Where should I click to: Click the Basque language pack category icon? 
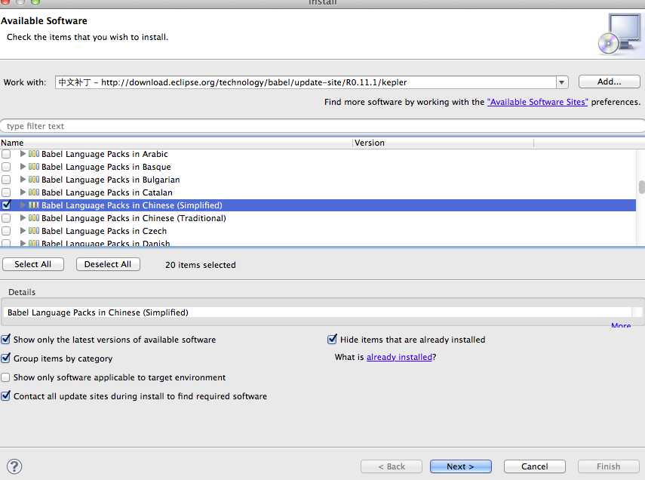click(x=34, y=167)
